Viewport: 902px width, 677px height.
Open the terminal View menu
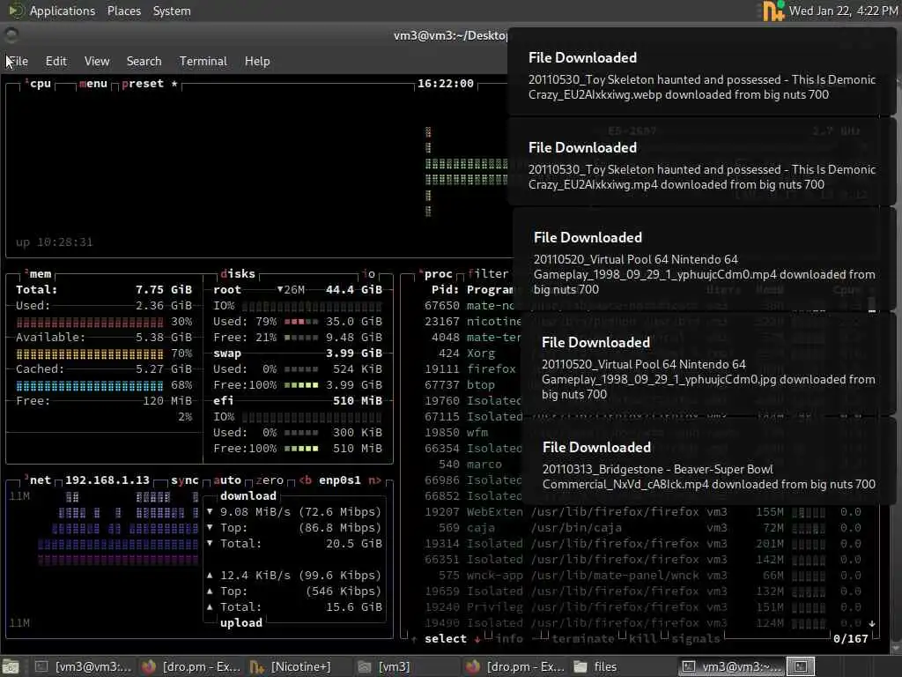(x=97, y=61)
